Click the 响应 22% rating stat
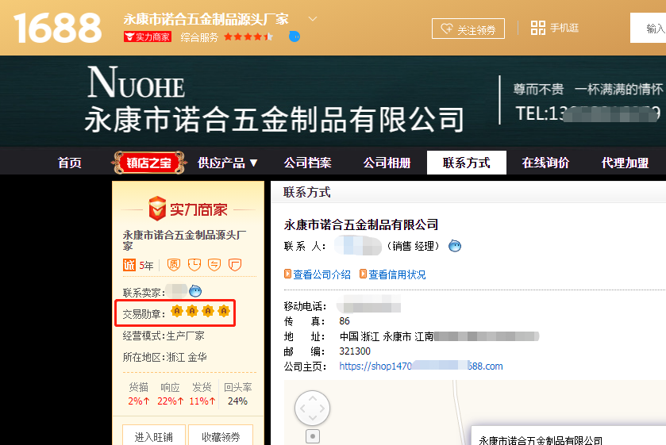Image resolution: width=666 pixels, height=445 pixels. 171,394
